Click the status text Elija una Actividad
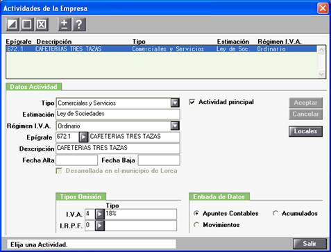 click(x=39, y=244)
